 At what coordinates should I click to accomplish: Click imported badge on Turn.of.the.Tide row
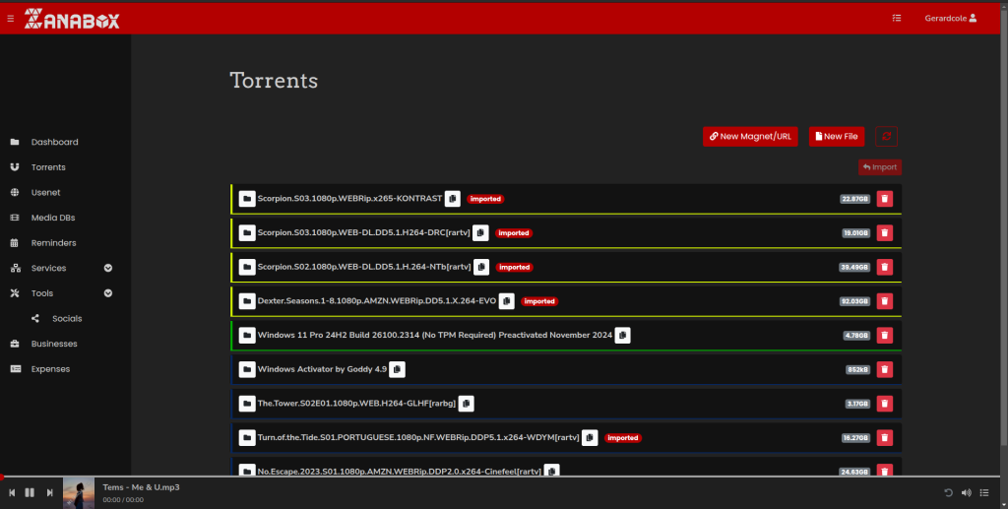pos(623,438)
